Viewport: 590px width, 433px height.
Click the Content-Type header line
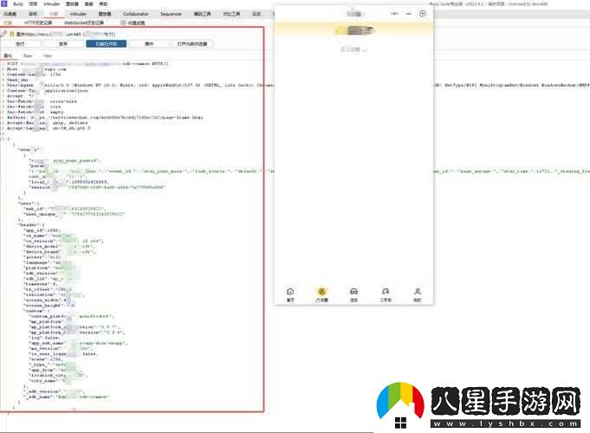click(48, 91)
